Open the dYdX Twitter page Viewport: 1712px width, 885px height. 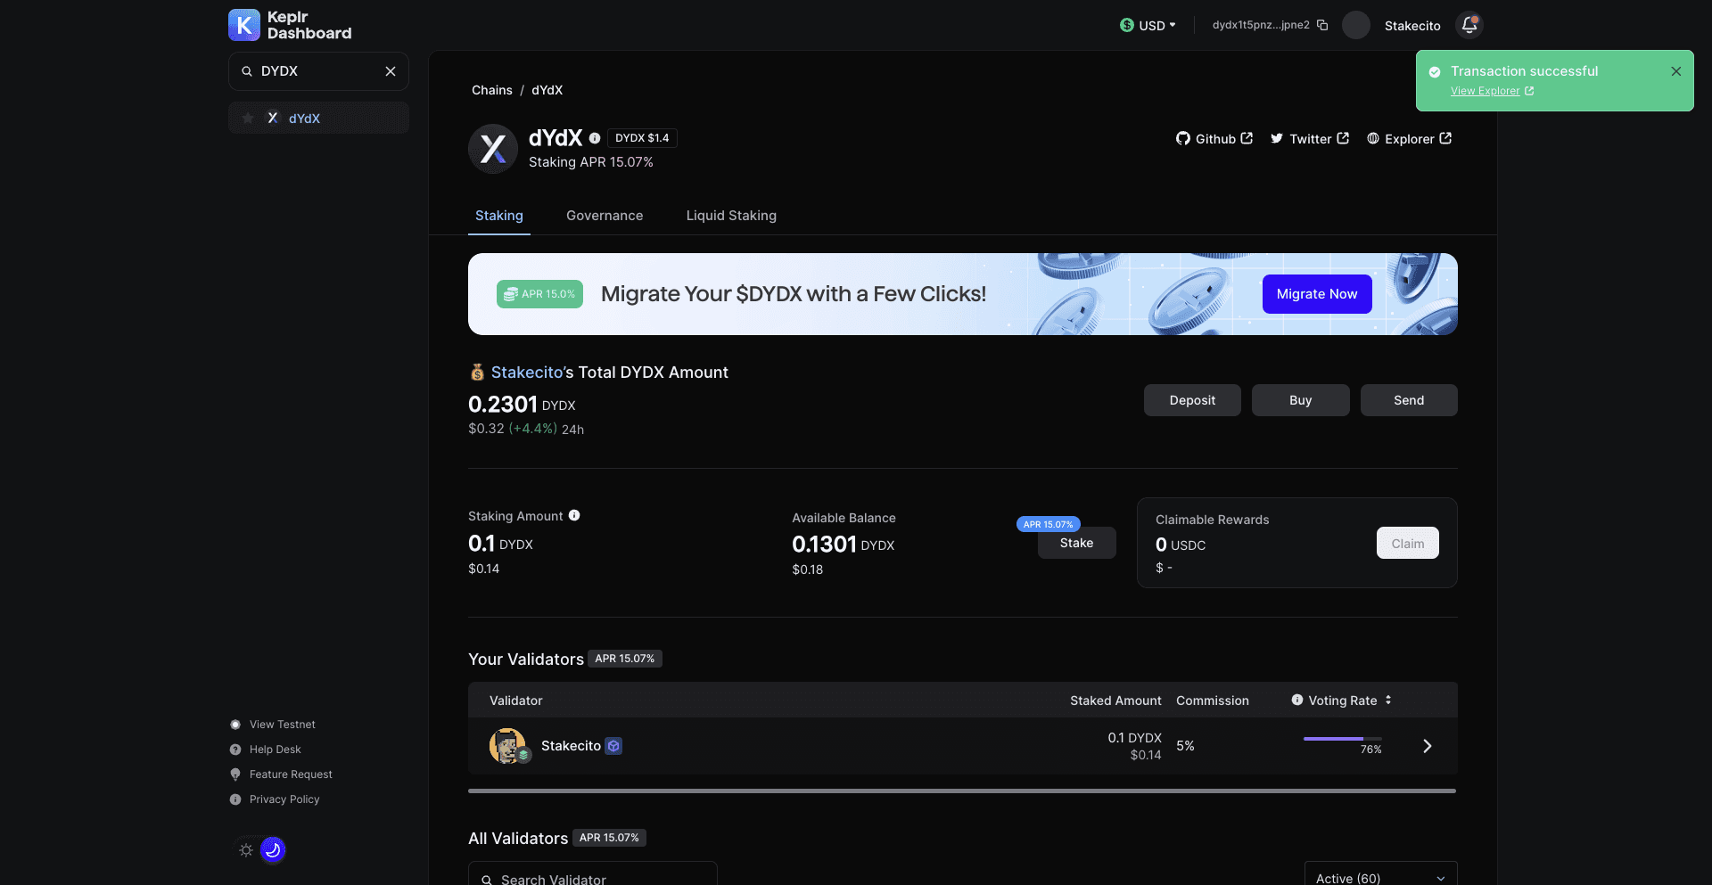pos(1308,138)
